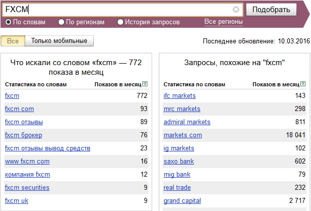Switch to the 'Только мобильные' tab
311x211 pixels.
59,41
